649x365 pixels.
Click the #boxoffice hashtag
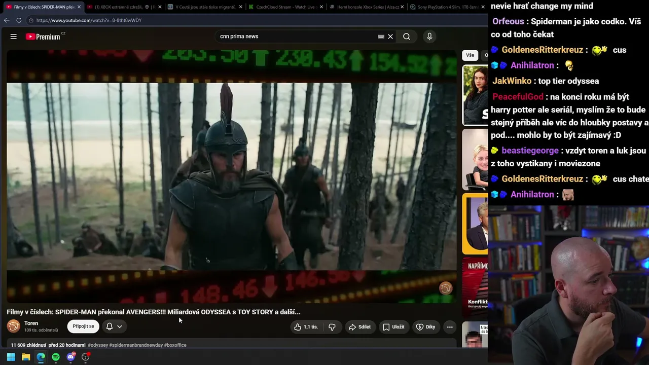point(175,345)
